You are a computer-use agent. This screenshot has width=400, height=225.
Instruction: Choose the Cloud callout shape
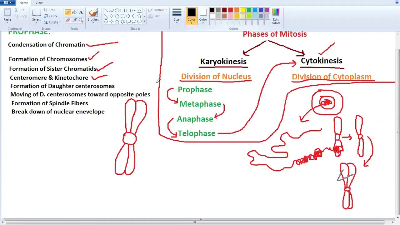139,22
